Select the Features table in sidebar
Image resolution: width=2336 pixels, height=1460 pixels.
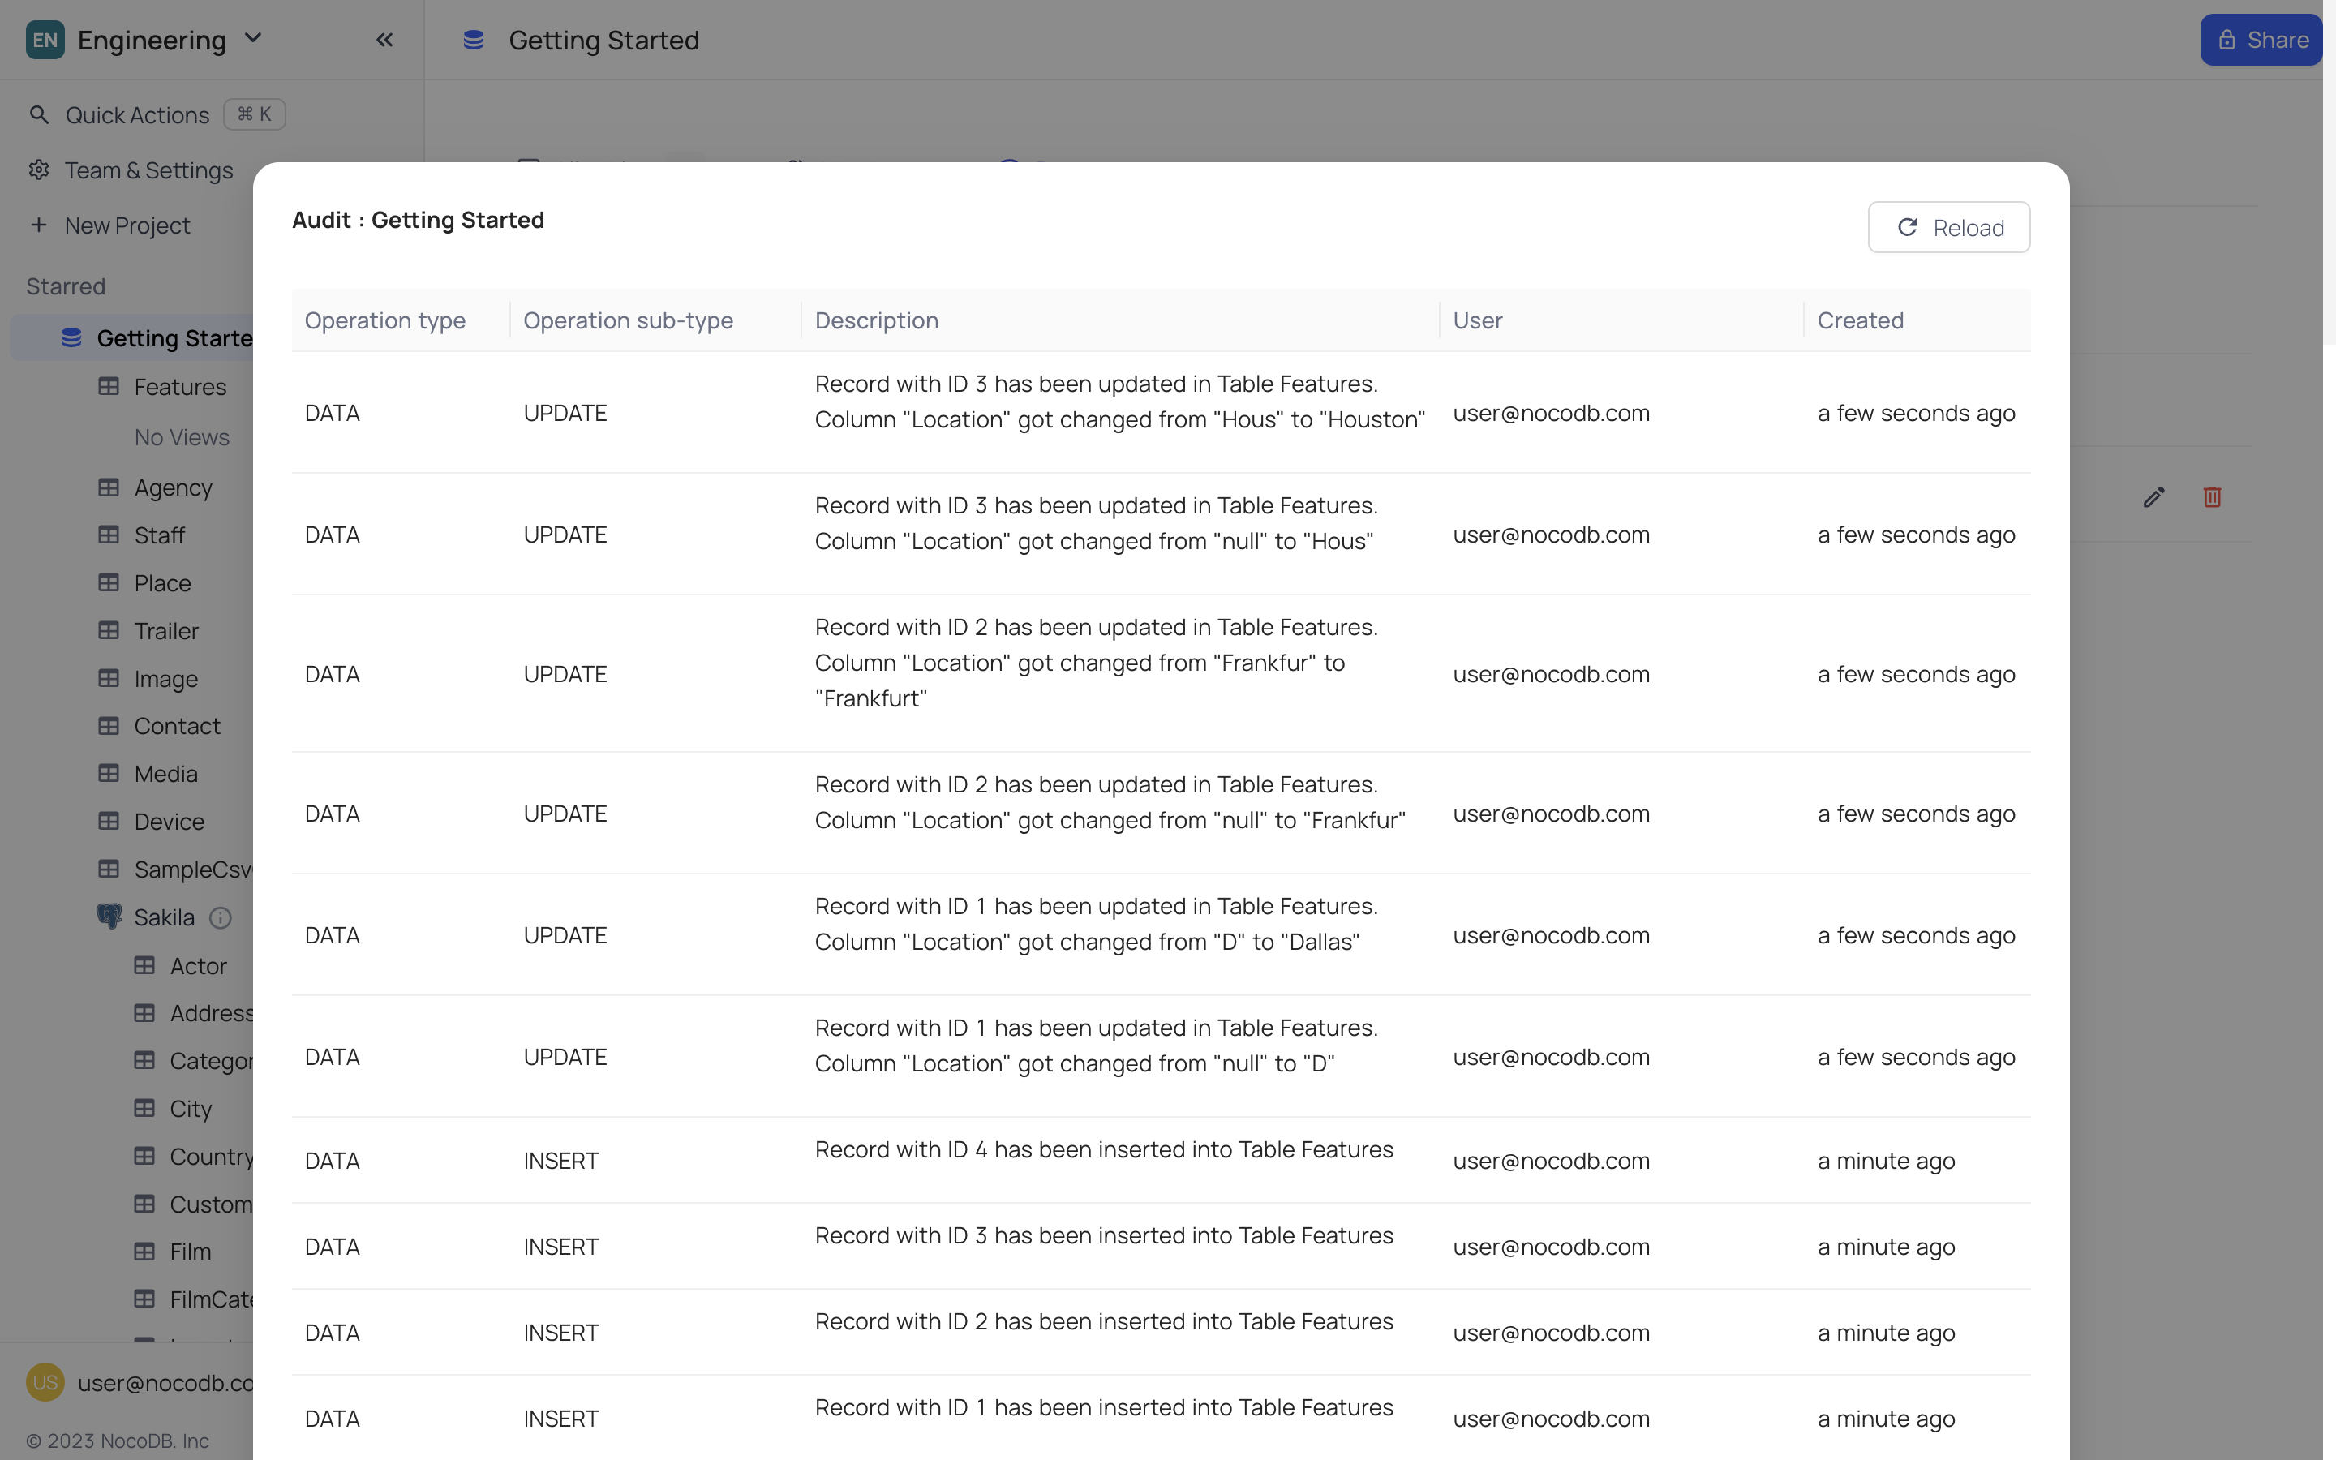(179, 386)
